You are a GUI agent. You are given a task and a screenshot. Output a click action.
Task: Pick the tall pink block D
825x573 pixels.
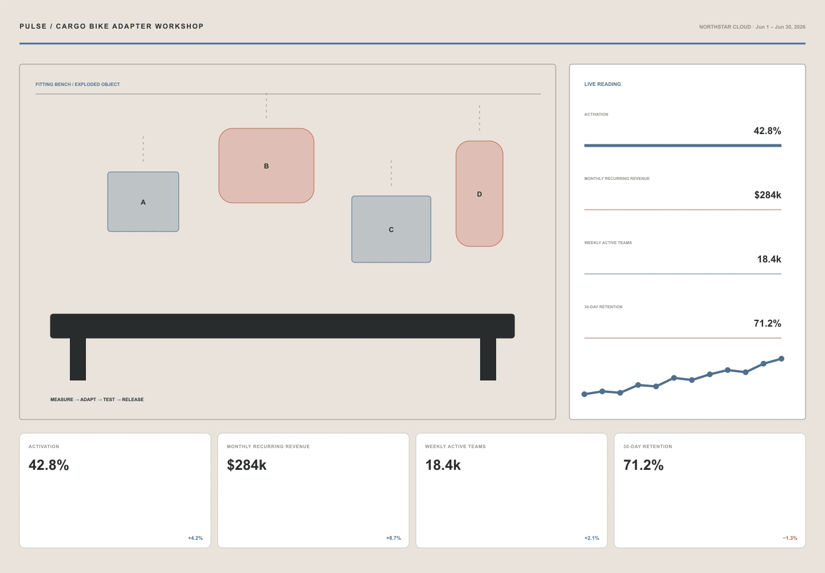[x=480, y=194]
